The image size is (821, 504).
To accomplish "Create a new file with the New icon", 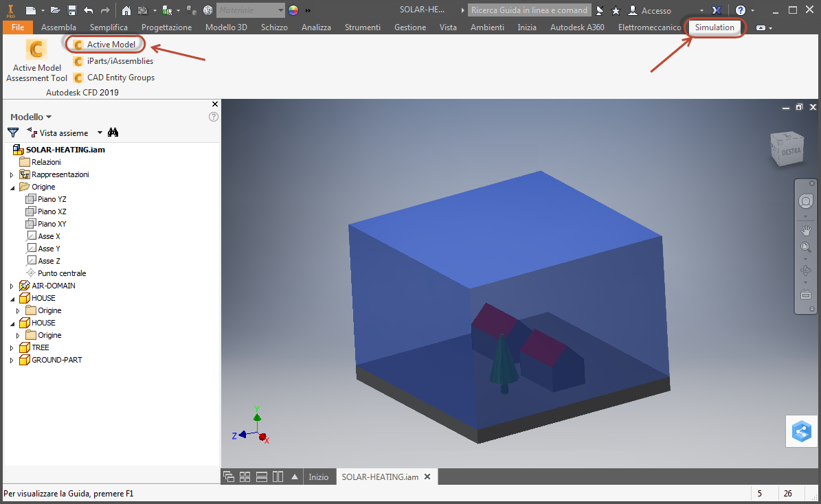I will click(x=31, y=10).
